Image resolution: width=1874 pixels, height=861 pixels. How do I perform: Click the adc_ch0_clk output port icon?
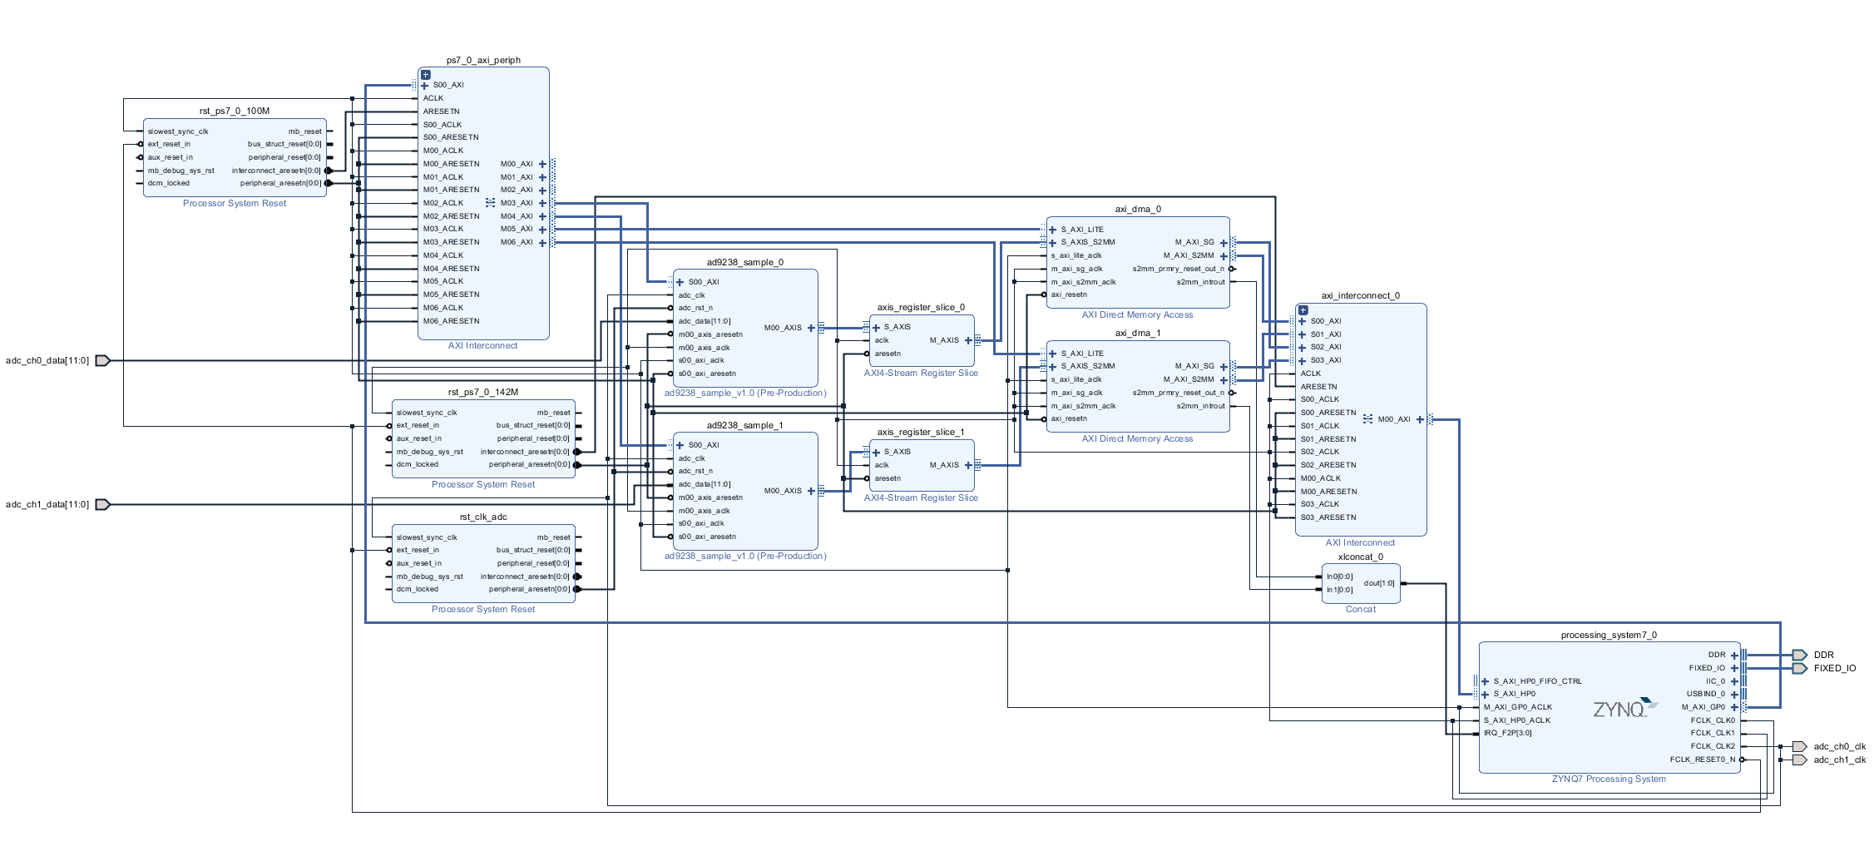pos(1800,746)
